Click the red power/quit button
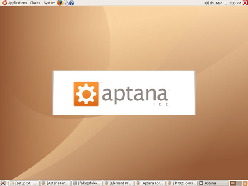Image resolution: width=248 pixels, height=186 pixels. 245,3
